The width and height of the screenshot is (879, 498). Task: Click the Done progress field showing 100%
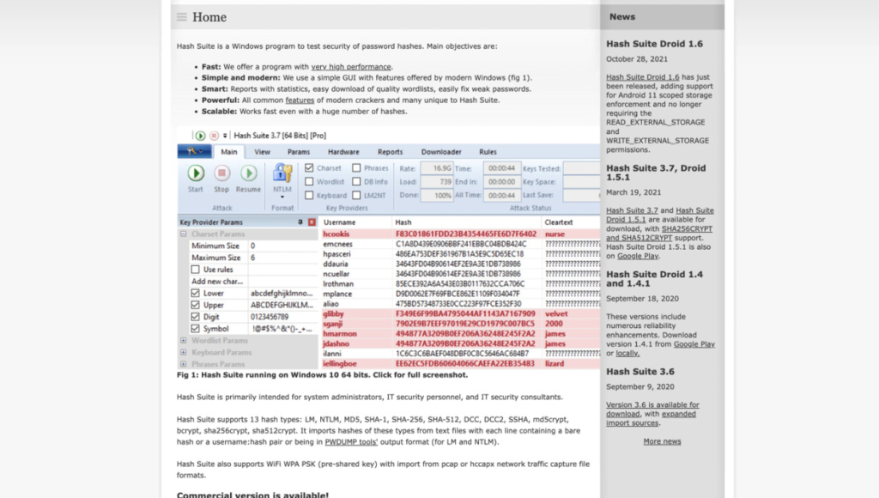tap(437, 195)
